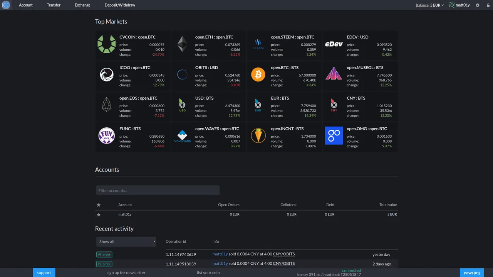Sort by Collateral column header
The width and height of the screenshot is (493, 277).
point(288,205)
